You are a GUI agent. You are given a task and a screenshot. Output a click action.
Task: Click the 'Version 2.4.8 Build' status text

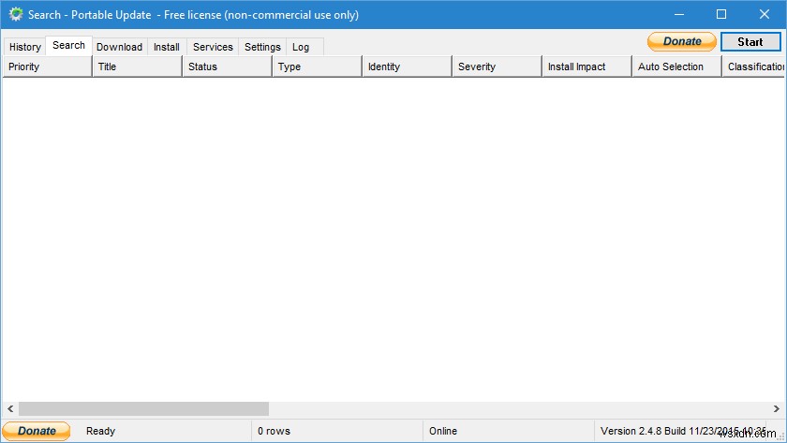point(643,431)
